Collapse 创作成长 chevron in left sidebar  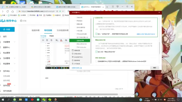(15, 71)
